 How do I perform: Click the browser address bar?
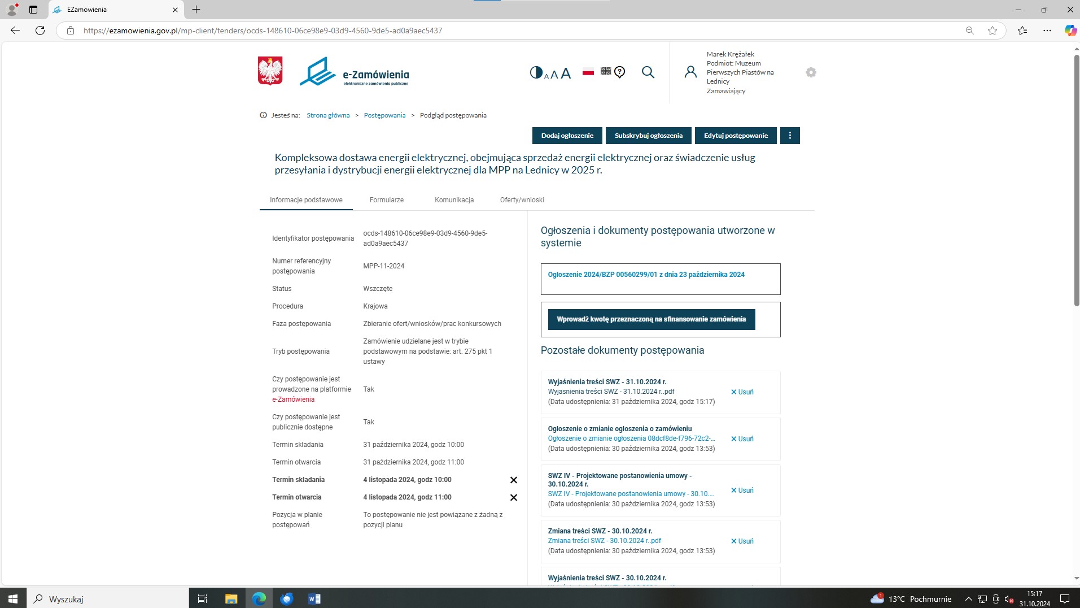[x=508, y=31]
